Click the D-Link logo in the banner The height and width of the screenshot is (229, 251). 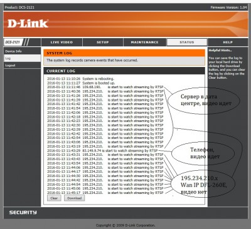[x=28, y=24]
